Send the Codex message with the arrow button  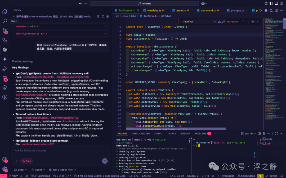coord(105,161)
